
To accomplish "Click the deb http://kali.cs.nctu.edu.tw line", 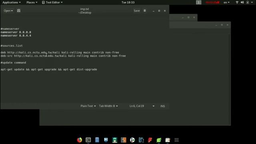I will point(60,52).
